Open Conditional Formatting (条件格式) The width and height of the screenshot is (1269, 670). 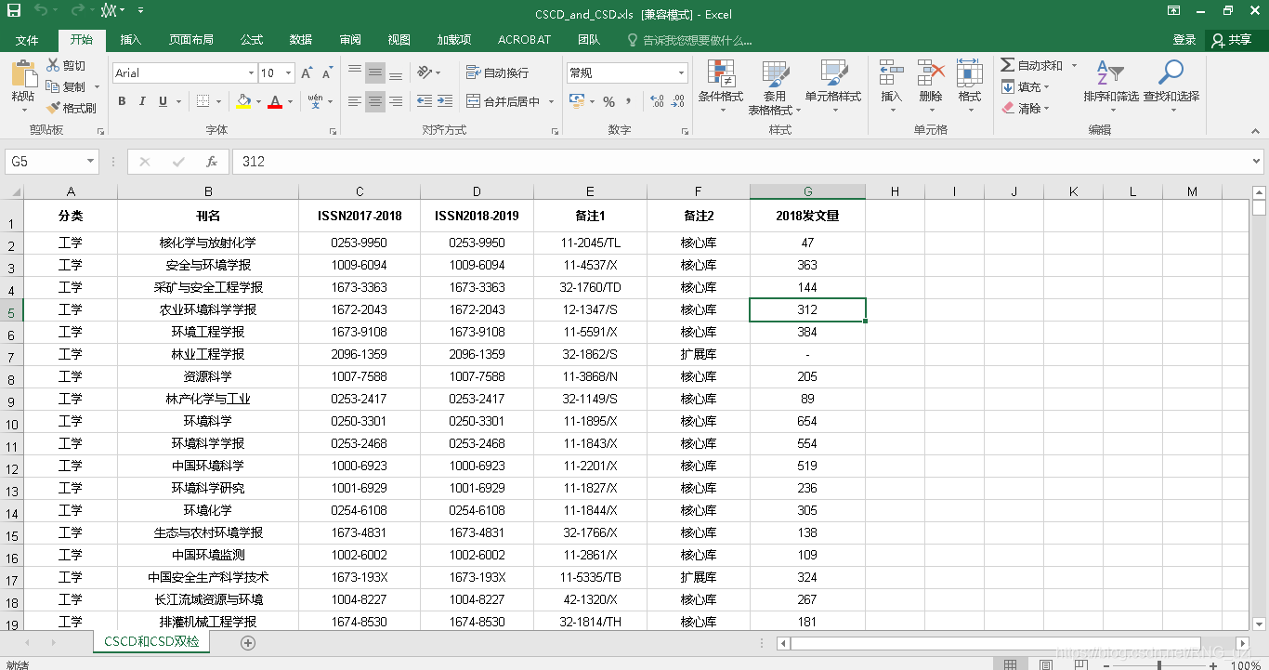(x=721, y=86)
